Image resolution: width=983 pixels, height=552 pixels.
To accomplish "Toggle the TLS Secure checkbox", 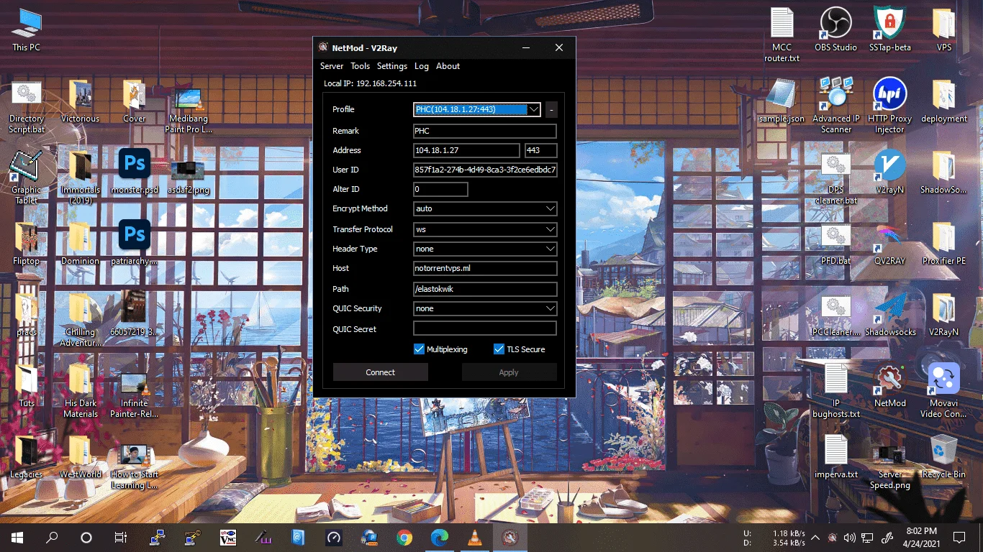I will point(499,349).
